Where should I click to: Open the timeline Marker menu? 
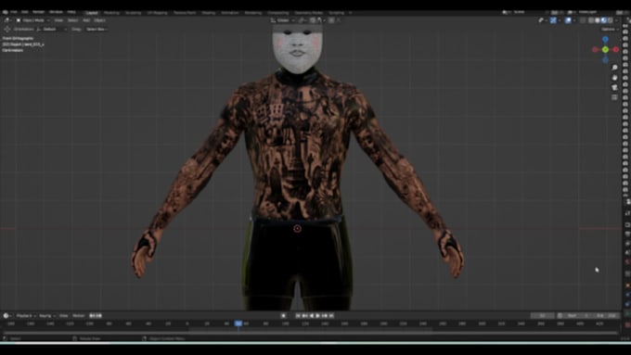click(x=79, y=315)
